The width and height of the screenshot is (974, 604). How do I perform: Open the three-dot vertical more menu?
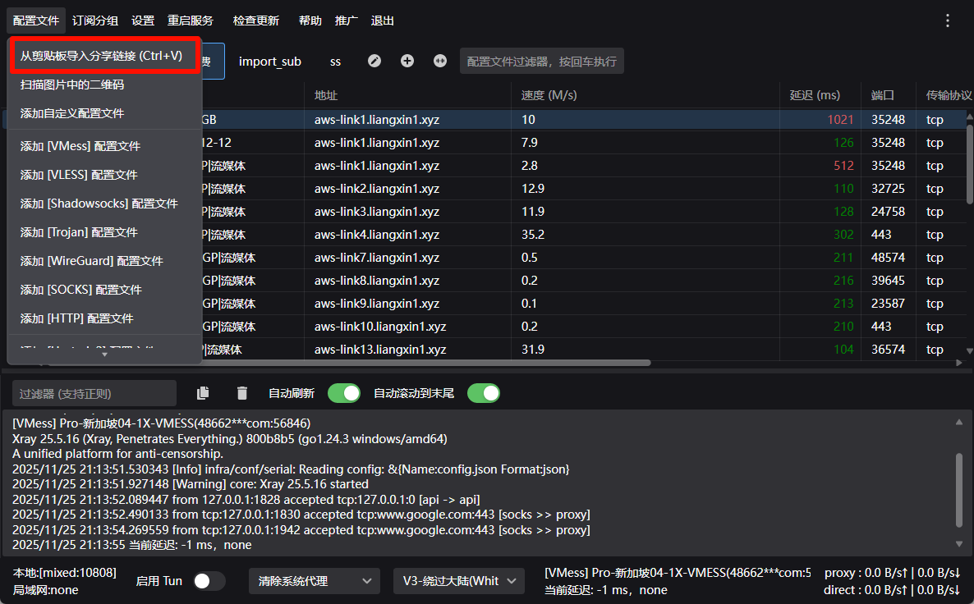[x=948, y=21]
